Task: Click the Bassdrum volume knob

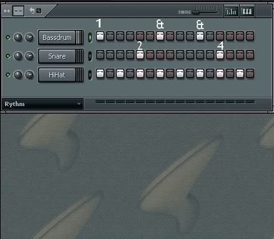Action: point(18,37)
